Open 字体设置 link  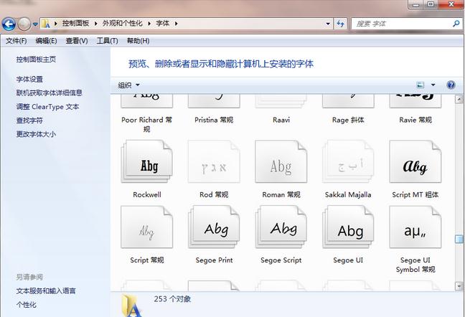[29, 79]
